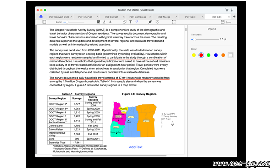Viewport: 270px width, 168px height.
Task: Click the Zoom slider handle
Action: pos(67,22)
